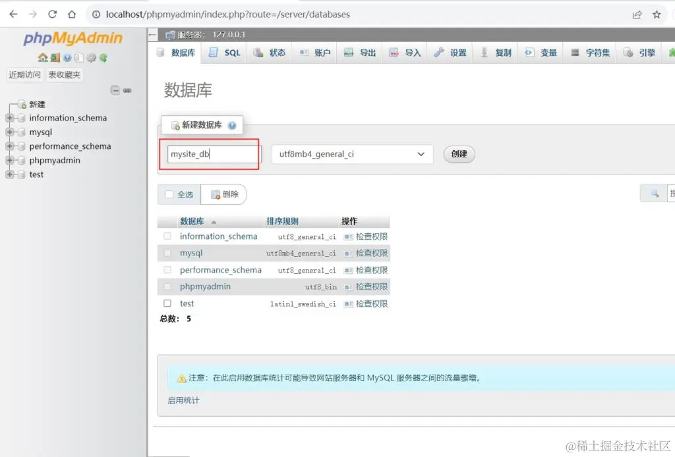The image size is (675, 457).
Task: Click privileges icon for test row
Action: click(348, 304)
